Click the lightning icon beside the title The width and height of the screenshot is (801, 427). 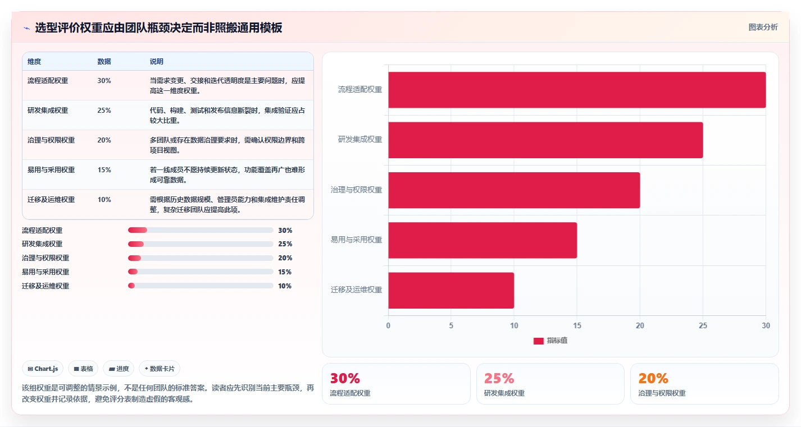pos(26,28)
